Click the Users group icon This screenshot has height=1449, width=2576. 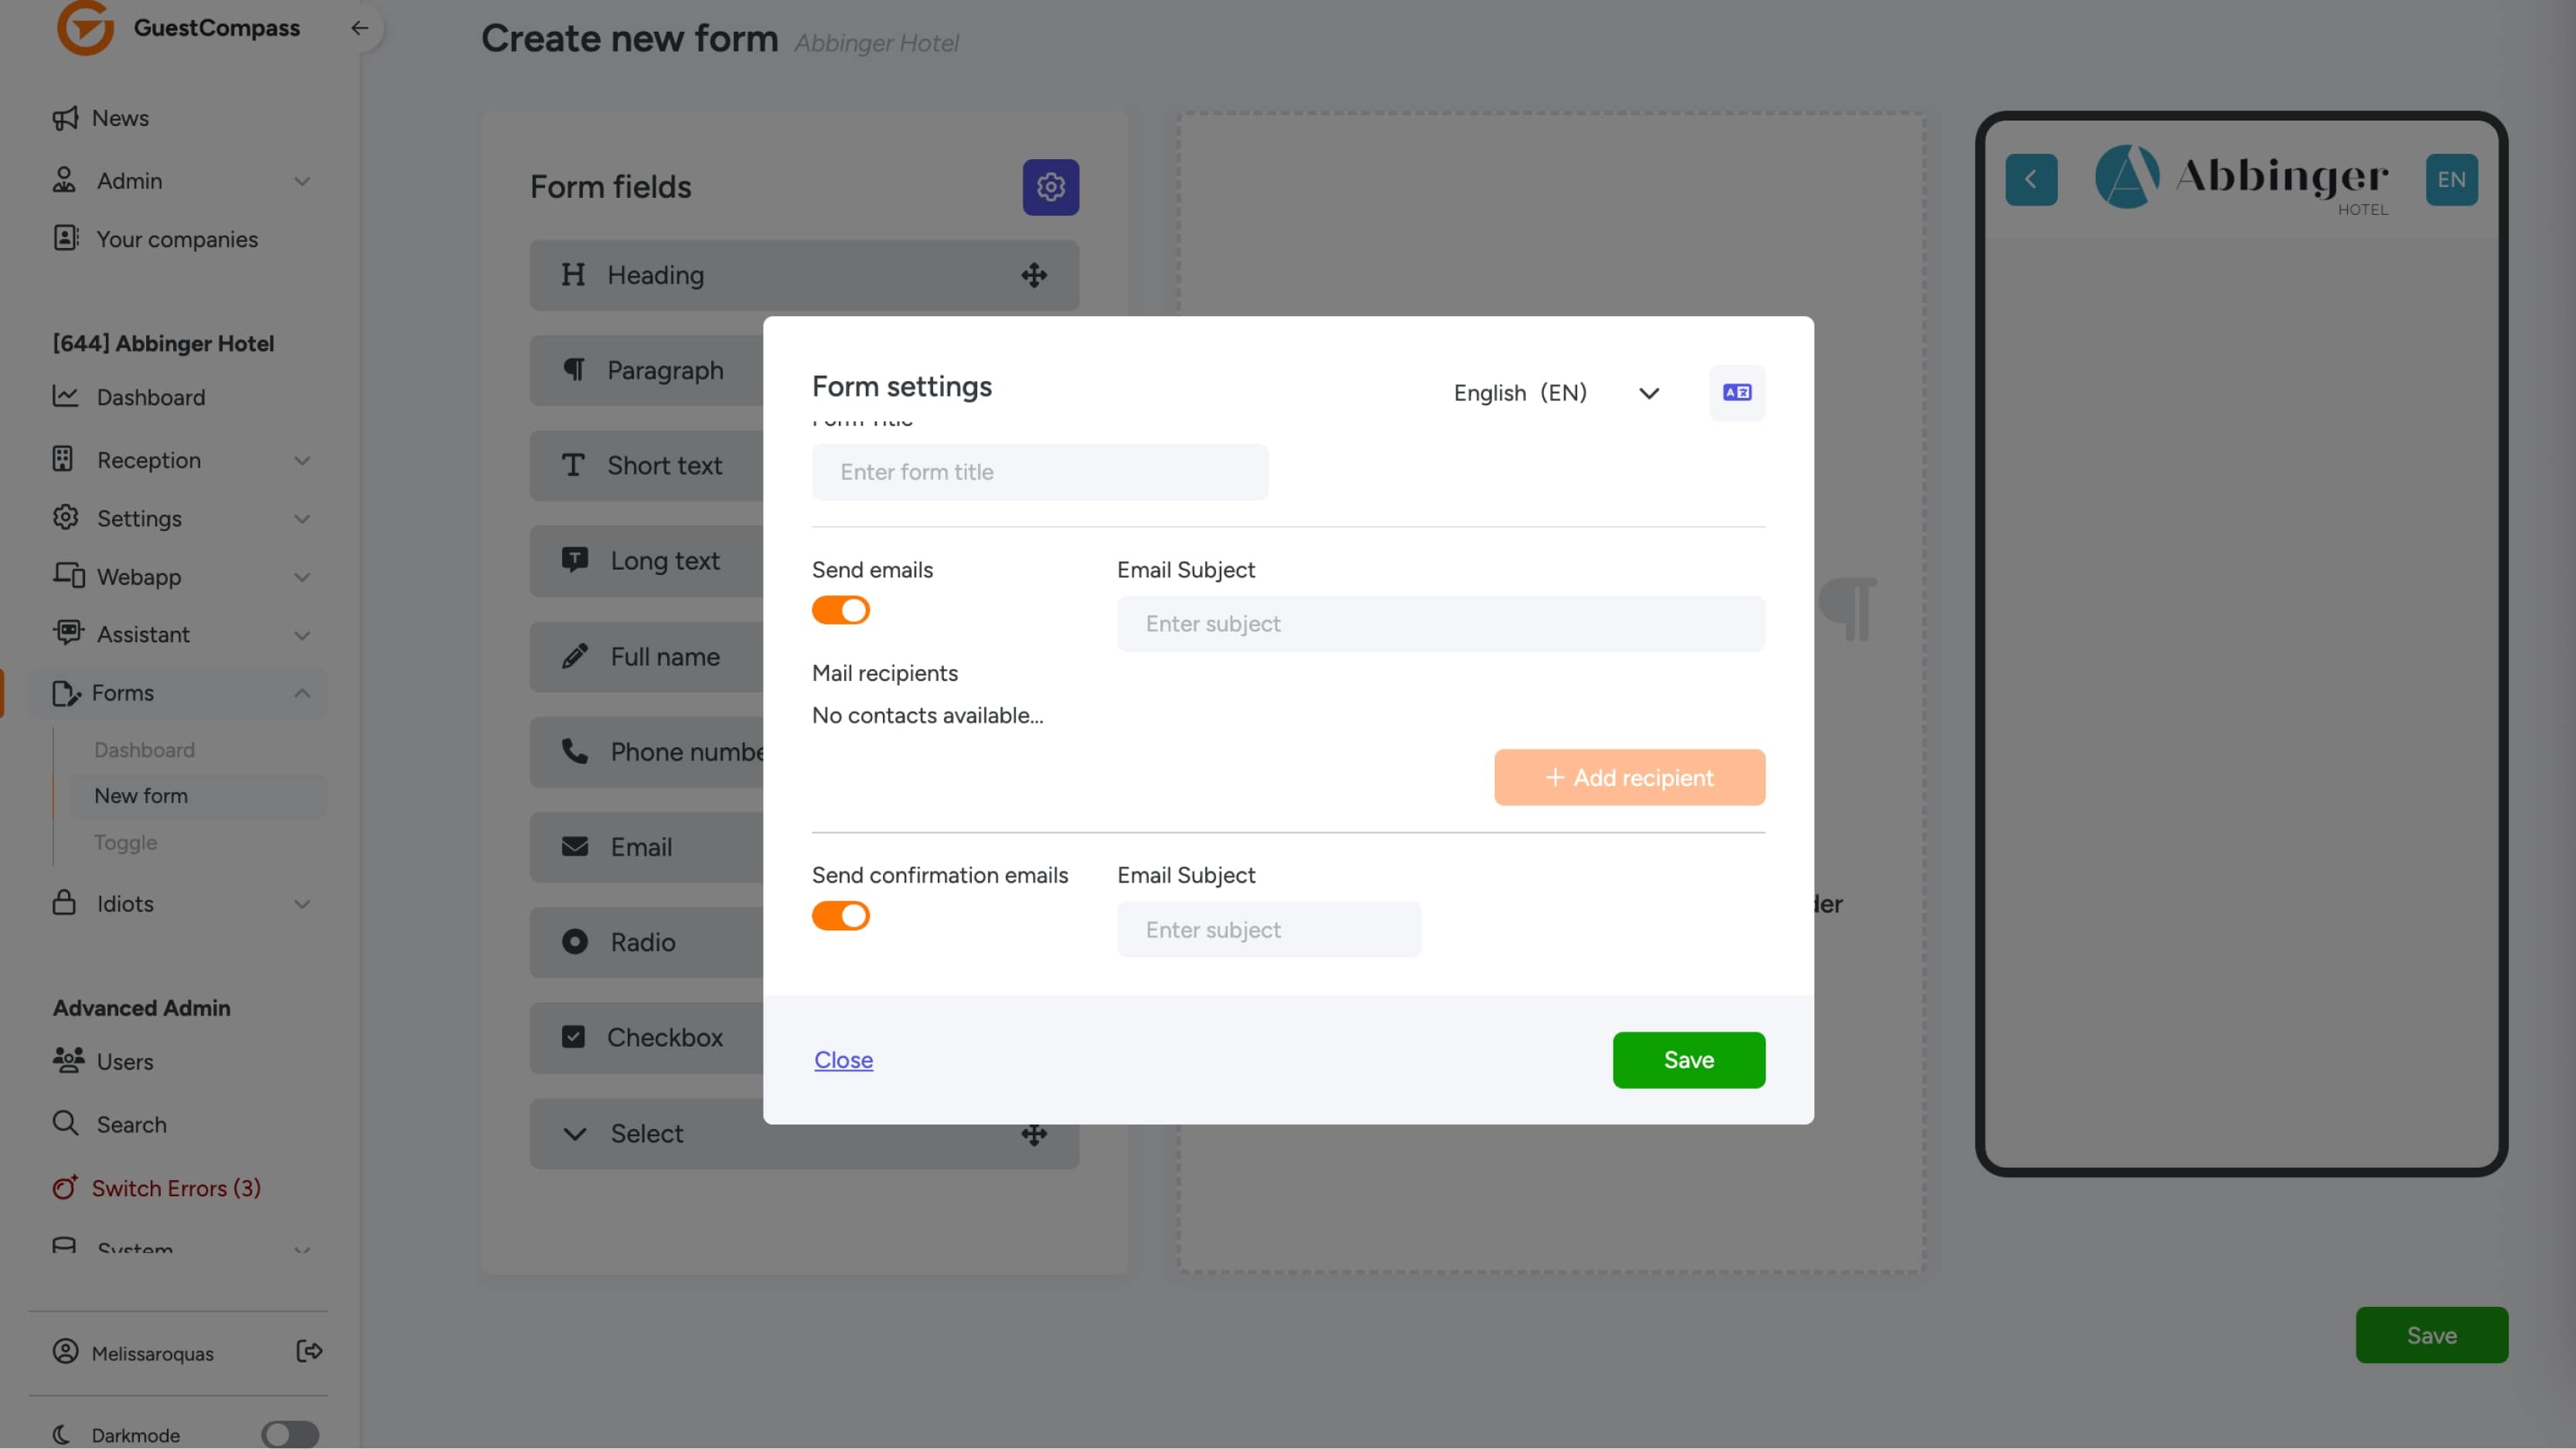click(x=68, y=1060)
